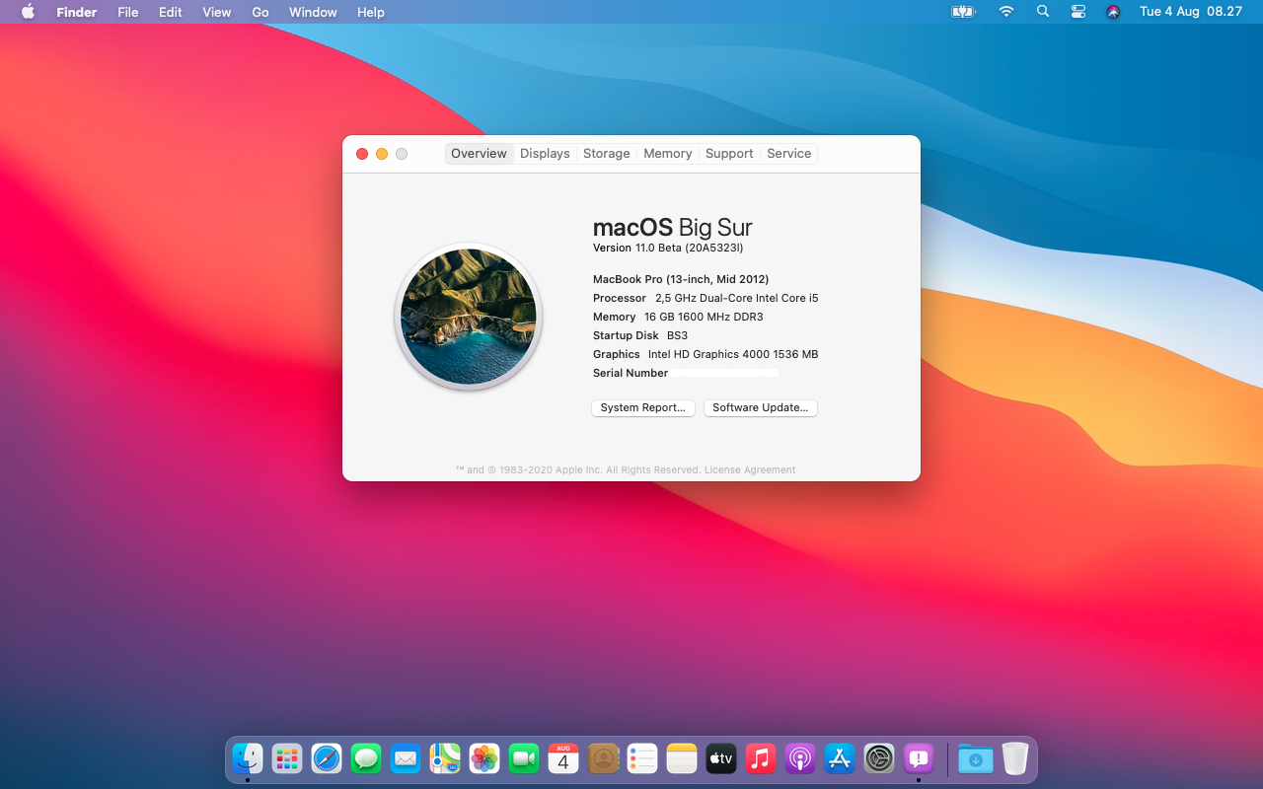Launch Apple TV from Dock
1263x789 pixels.
tap(721, 758)
